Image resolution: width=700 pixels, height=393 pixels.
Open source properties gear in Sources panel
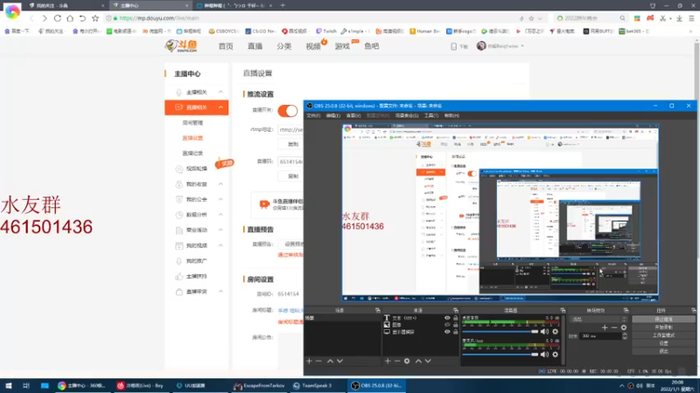pos(407,361)
